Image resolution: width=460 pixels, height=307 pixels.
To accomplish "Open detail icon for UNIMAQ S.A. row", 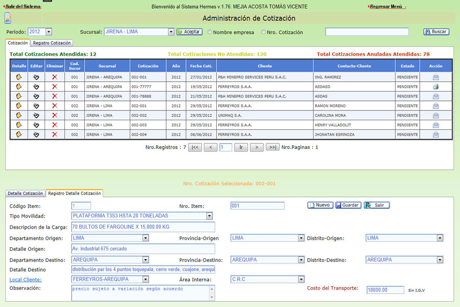I will (19, 115).
